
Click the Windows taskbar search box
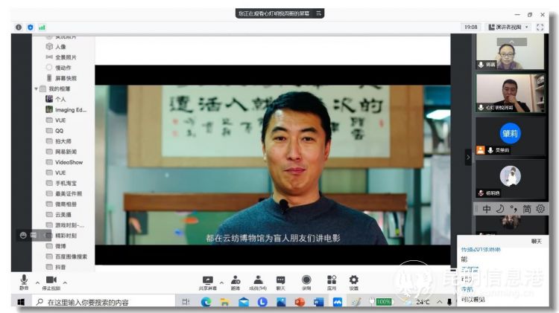tap(97, 302)
